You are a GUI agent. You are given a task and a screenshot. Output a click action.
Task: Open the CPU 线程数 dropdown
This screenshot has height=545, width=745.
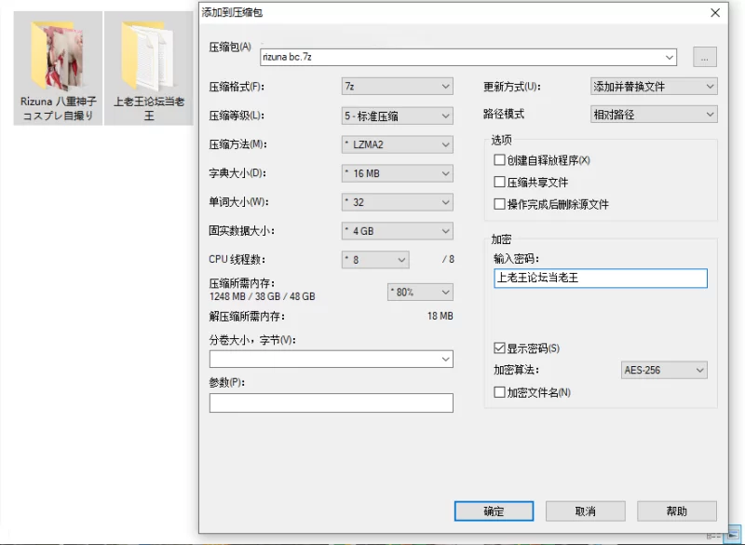click(x=375, y=260)
